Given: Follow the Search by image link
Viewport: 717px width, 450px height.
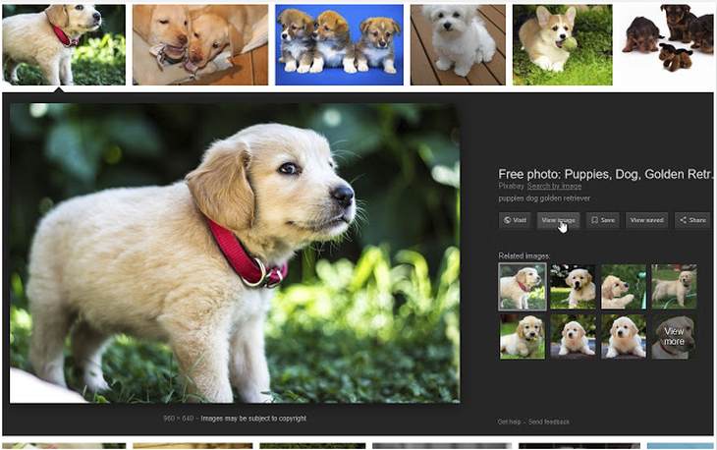Looking at the screenshot, I should click(554, 186).
